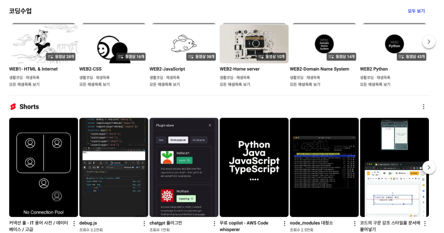Play the Plugin store chatgpt short
The height and width of the screenshot is (233, 444).
(x=184, y=167)
